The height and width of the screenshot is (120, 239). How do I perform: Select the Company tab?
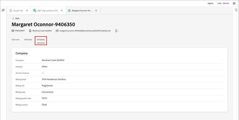point(41,40)
